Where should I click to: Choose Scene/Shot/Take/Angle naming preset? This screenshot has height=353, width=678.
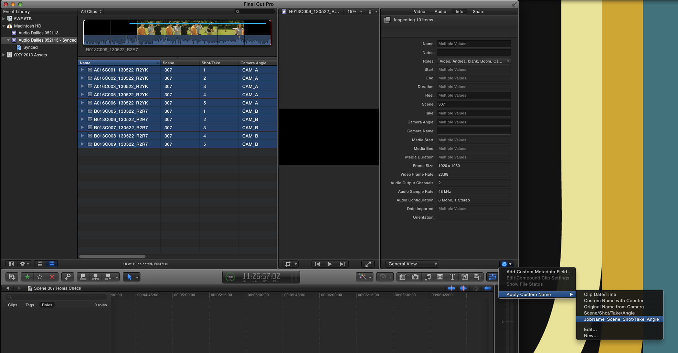[x=619, y=313]
